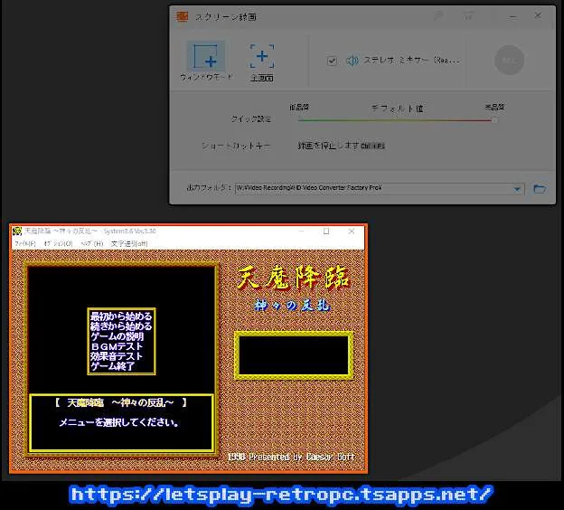
Task: Toggle the stereo mixer audio checkbox
Action: 332,61
